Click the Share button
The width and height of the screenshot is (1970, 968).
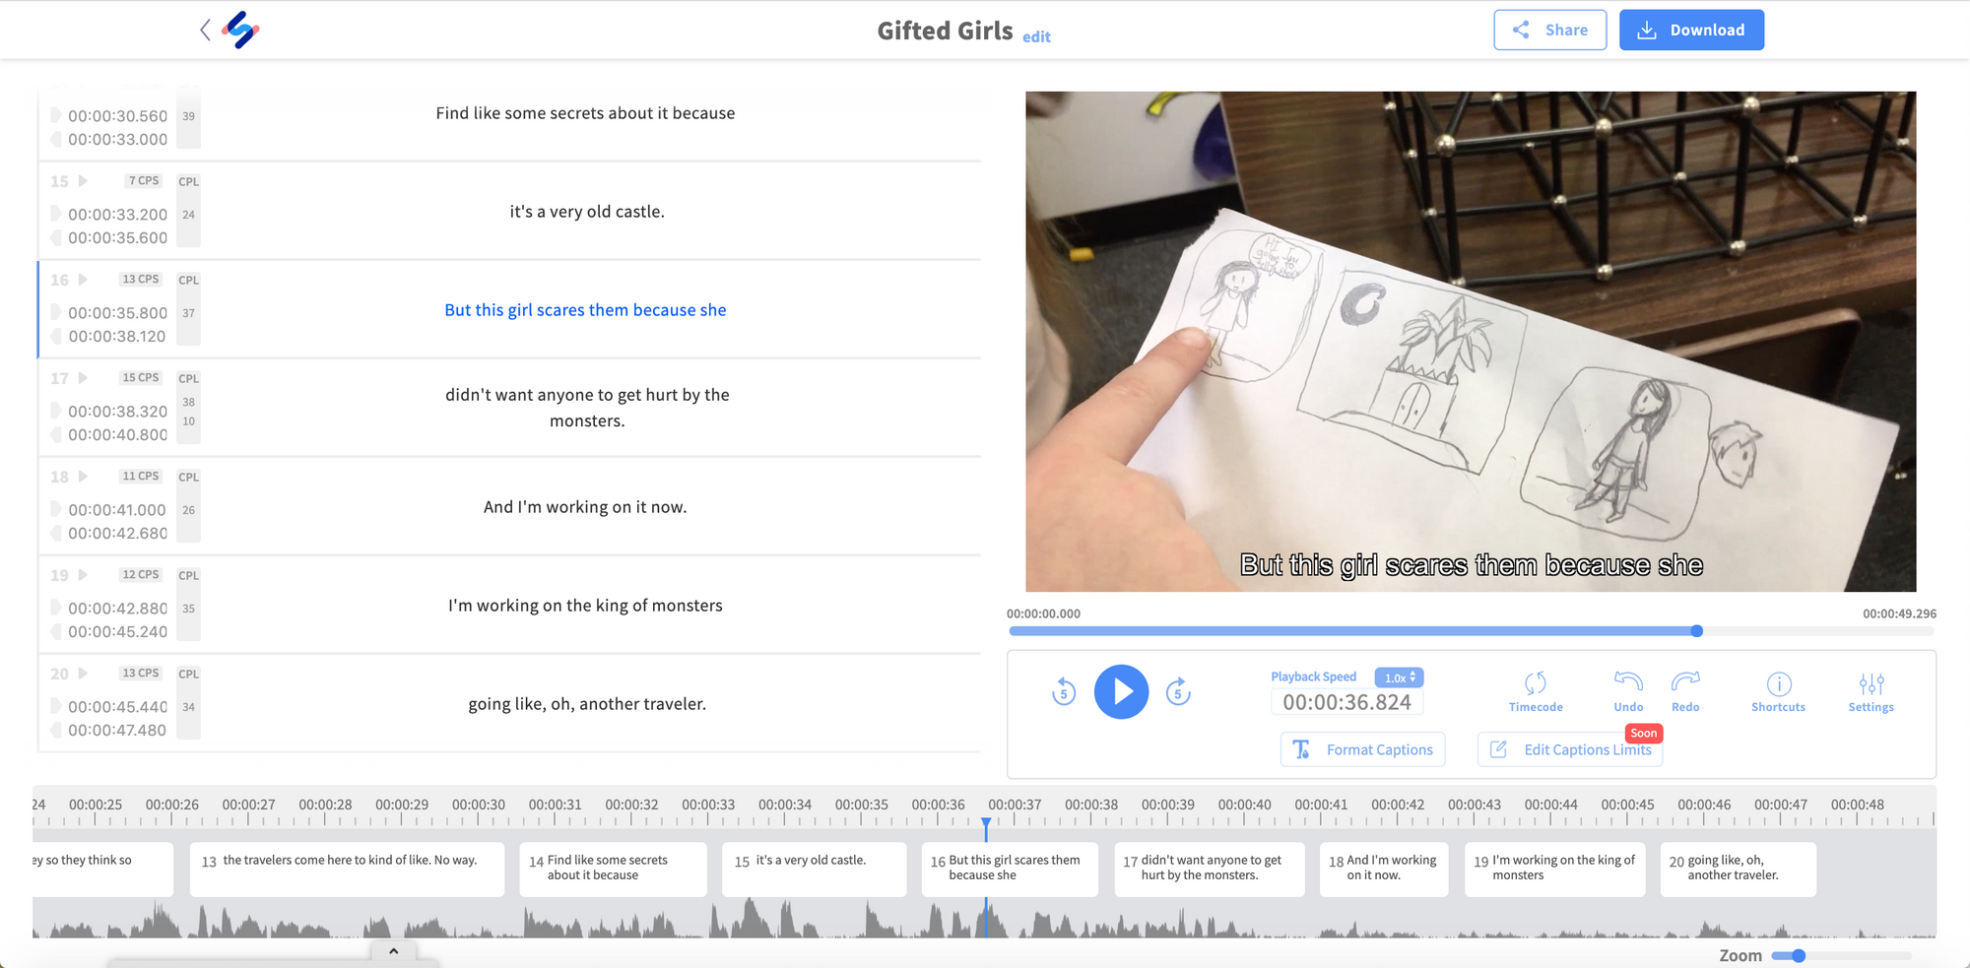(x=1549, y=30)
